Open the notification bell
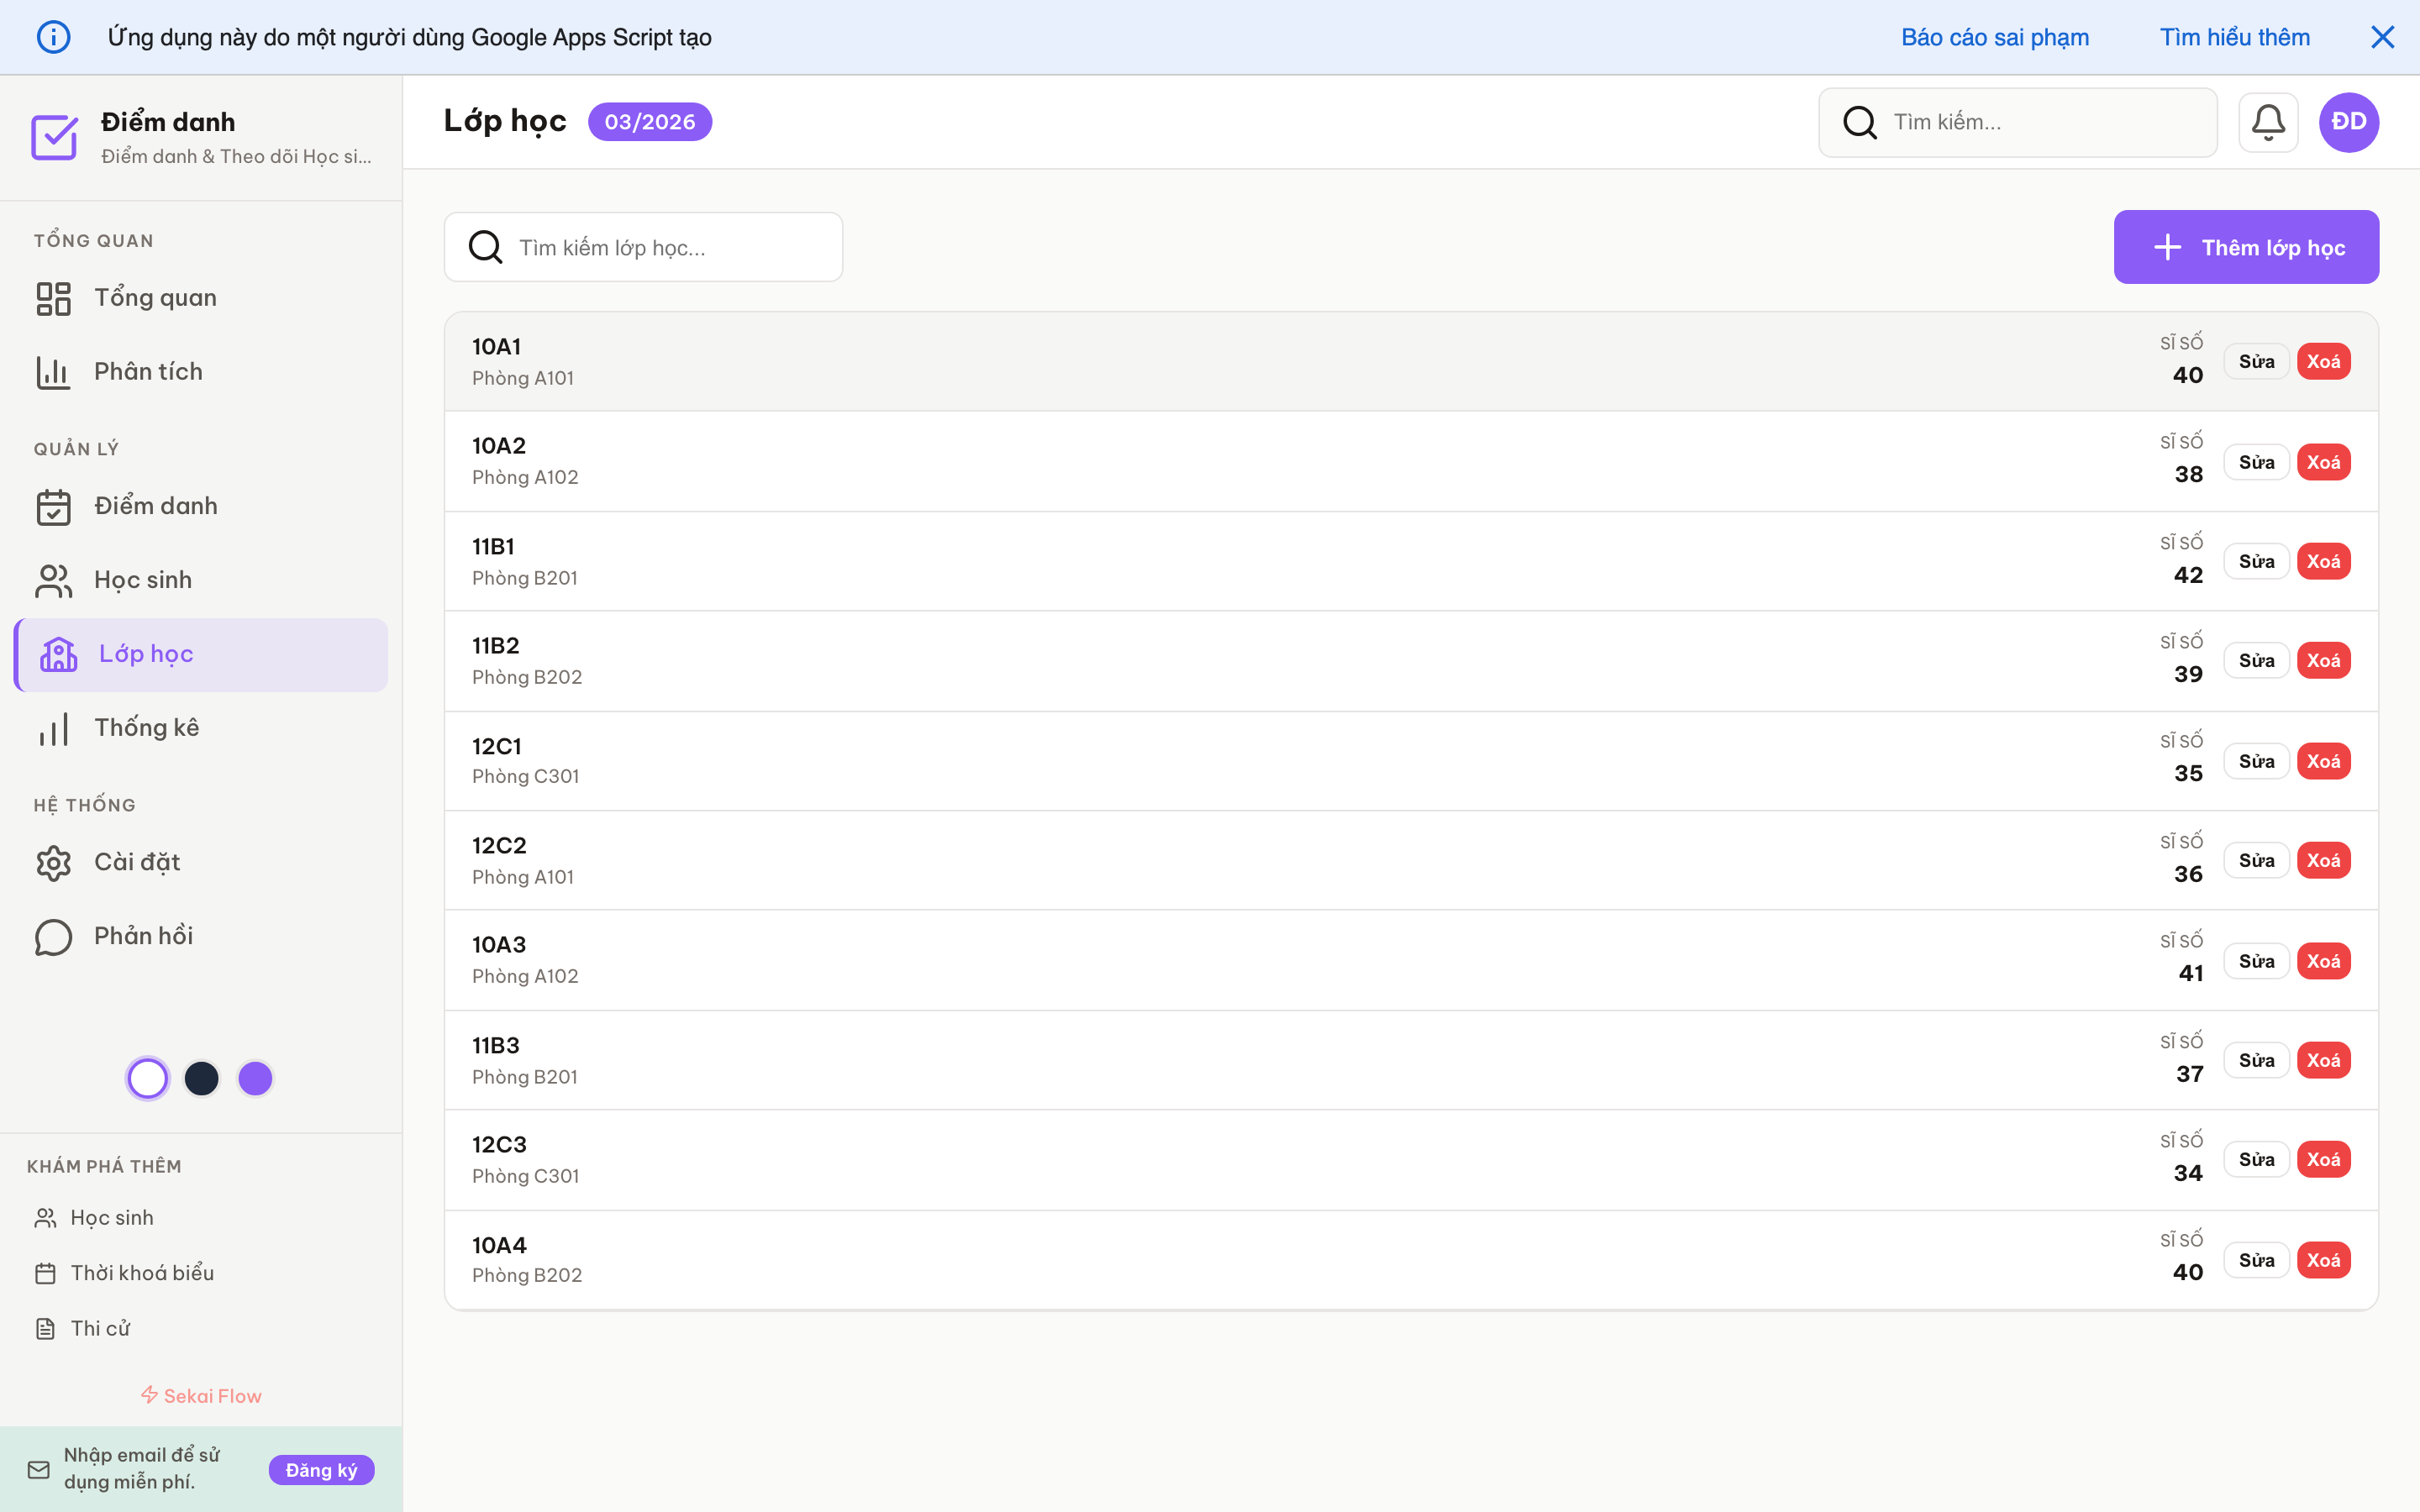Screen dimensions: 2420x1512 [2267, 121]
